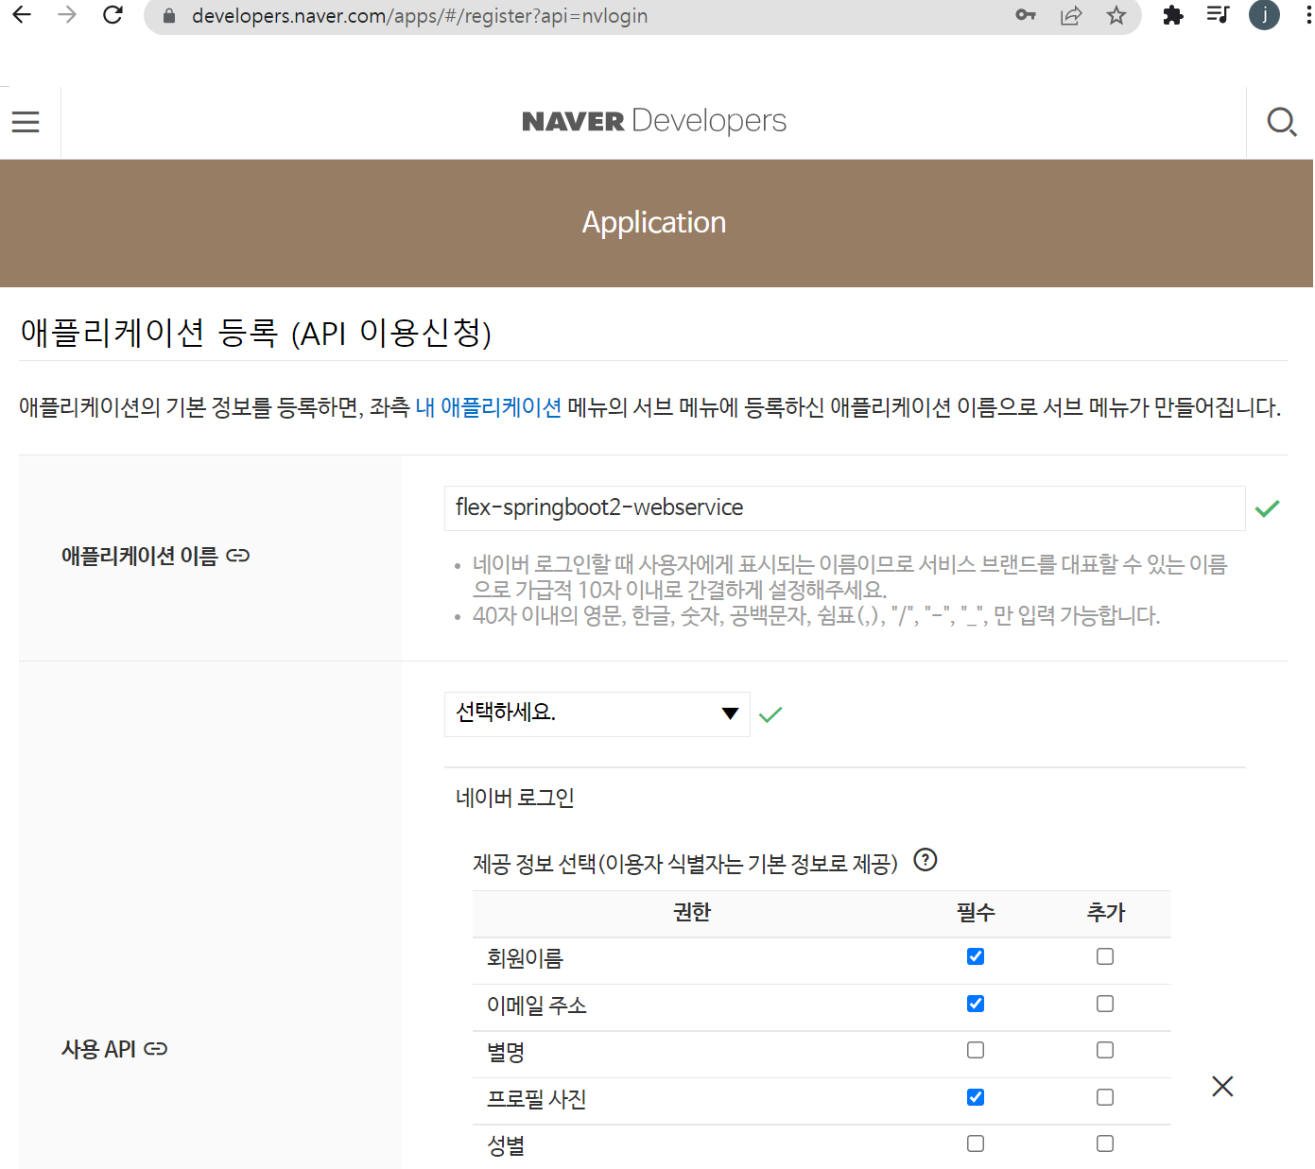This screenshot has height=1169, width=1315.
Task: Click the NAVER Developers logo
Action: tap(653, 121)
